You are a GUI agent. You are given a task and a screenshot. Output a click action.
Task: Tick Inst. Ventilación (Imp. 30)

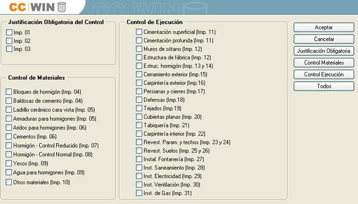139,184
